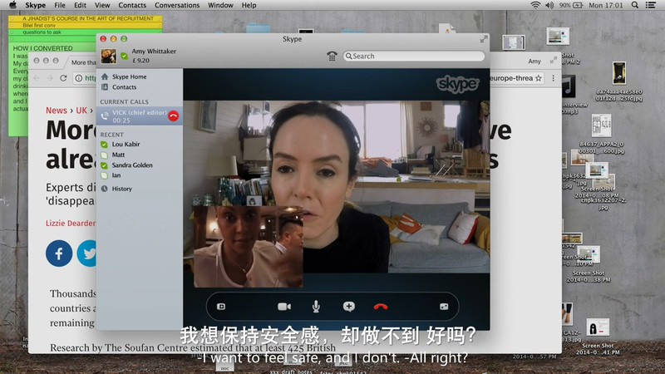This screenshot has width=665, height=374.
Task: Open Contacts in Skype sidebar
Action: (x=124, y=87)
